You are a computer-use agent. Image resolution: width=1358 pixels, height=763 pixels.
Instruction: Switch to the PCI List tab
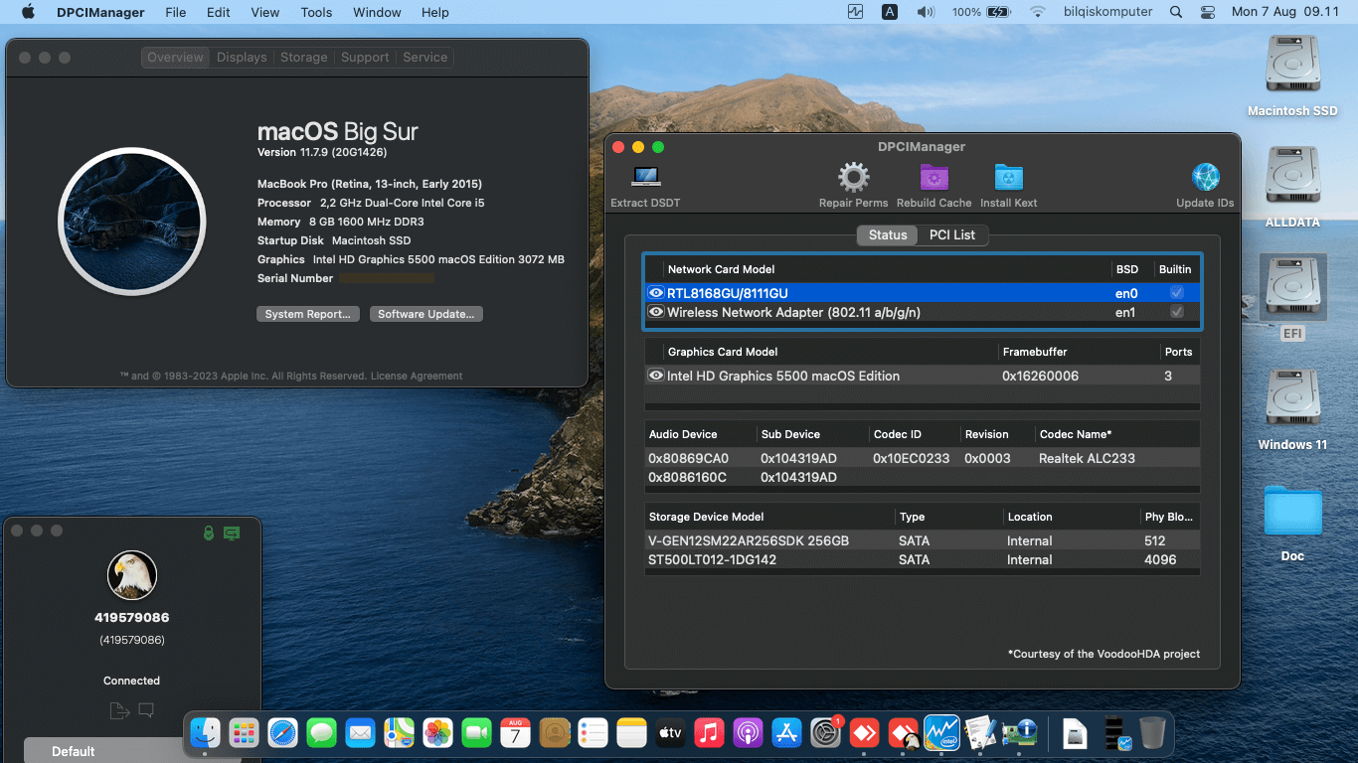coord(952,234)
